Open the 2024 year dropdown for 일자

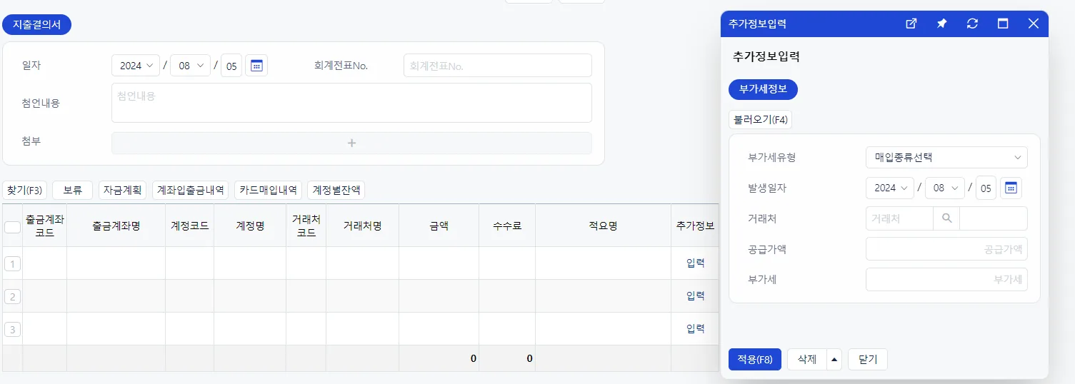(x=137, y=66)
